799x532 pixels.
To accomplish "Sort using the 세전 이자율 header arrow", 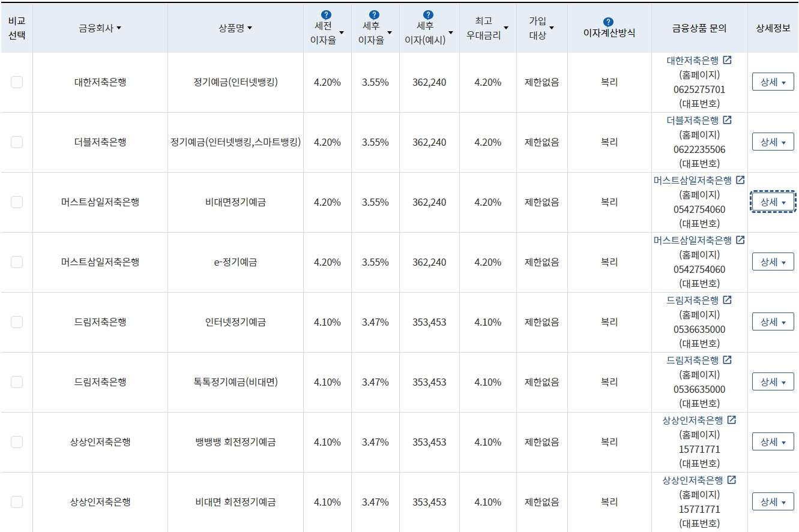I will pos(342,33).
